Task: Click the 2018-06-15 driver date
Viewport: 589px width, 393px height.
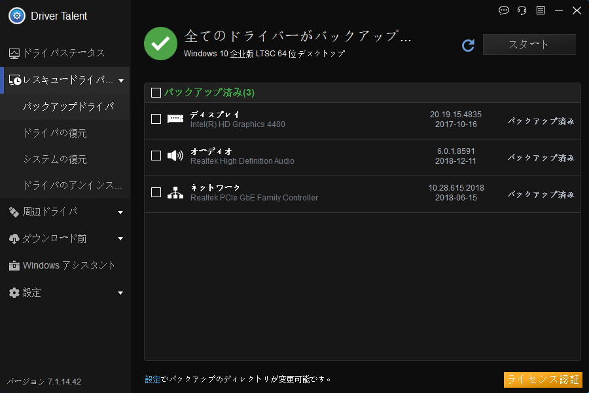Action: click(456, 198)
